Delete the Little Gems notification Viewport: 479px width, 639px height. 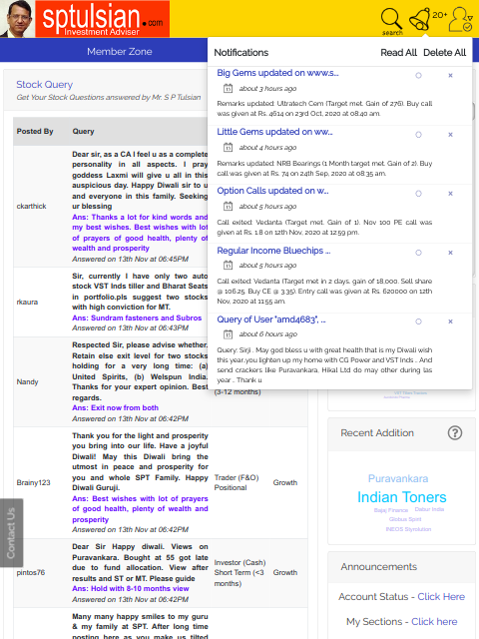450,135
